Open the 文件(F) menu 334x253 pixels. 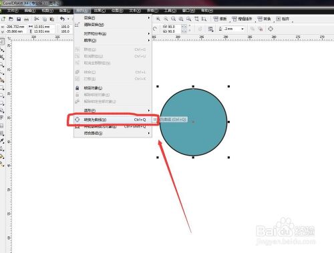click(x=13, y=11)
